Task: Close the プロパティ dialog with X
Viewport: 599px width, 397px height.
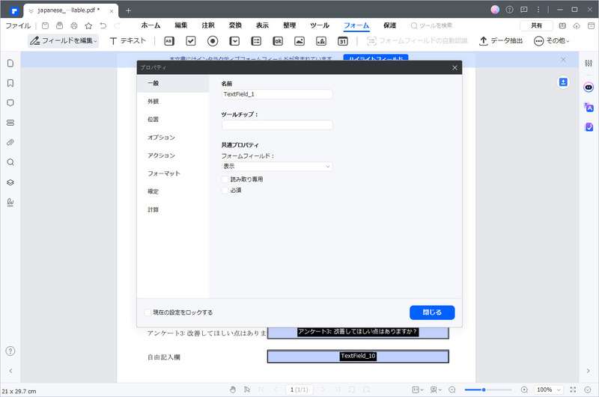Action: [x=454, y=67]
